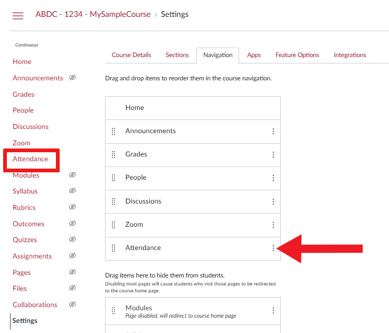
Task: Open options menu for Announcements row
Action: 273,131
